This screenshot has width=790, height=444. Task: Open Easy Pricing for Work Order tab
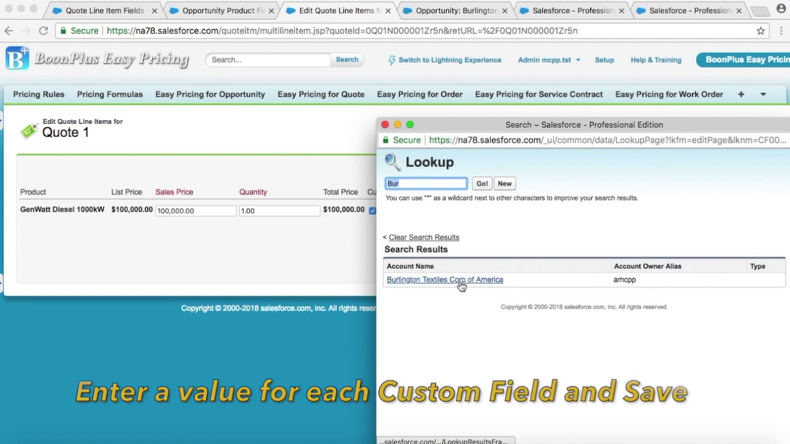pos(669,94)
